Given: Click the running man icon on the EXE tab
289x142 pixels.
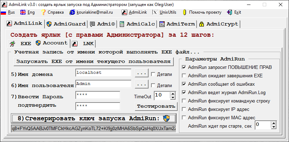Looking at the screenshot, I should (x=12, y=44).
